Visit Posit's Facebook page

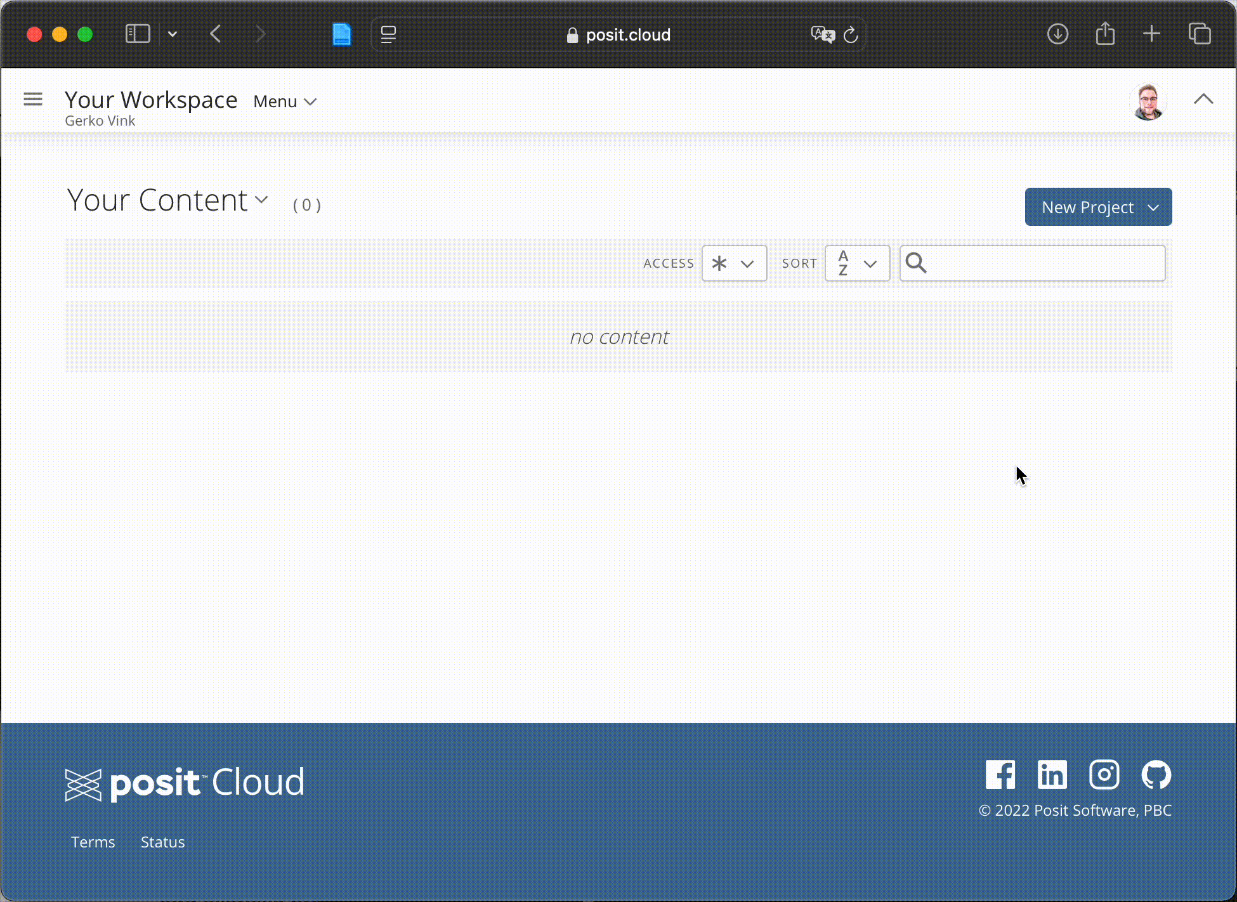(1000, 775)
